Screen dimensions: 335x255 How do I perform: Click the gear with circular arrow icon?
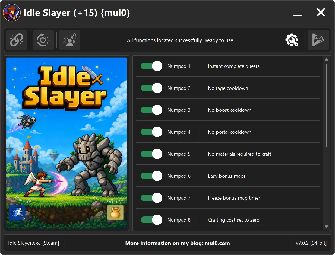point(43,40)
